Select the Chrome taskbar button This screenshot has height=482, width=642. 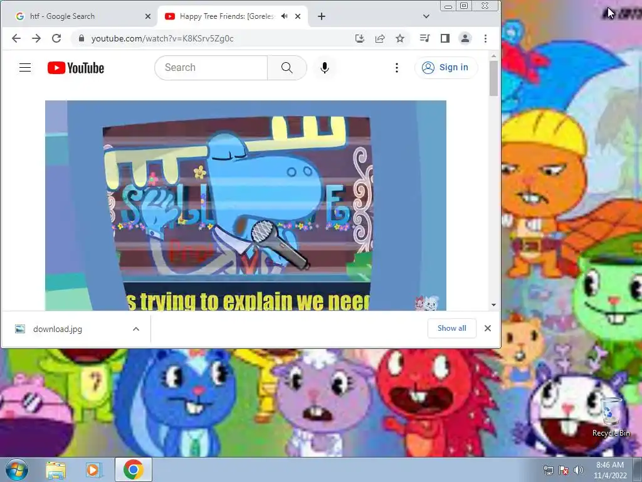(x=134, y=469)
